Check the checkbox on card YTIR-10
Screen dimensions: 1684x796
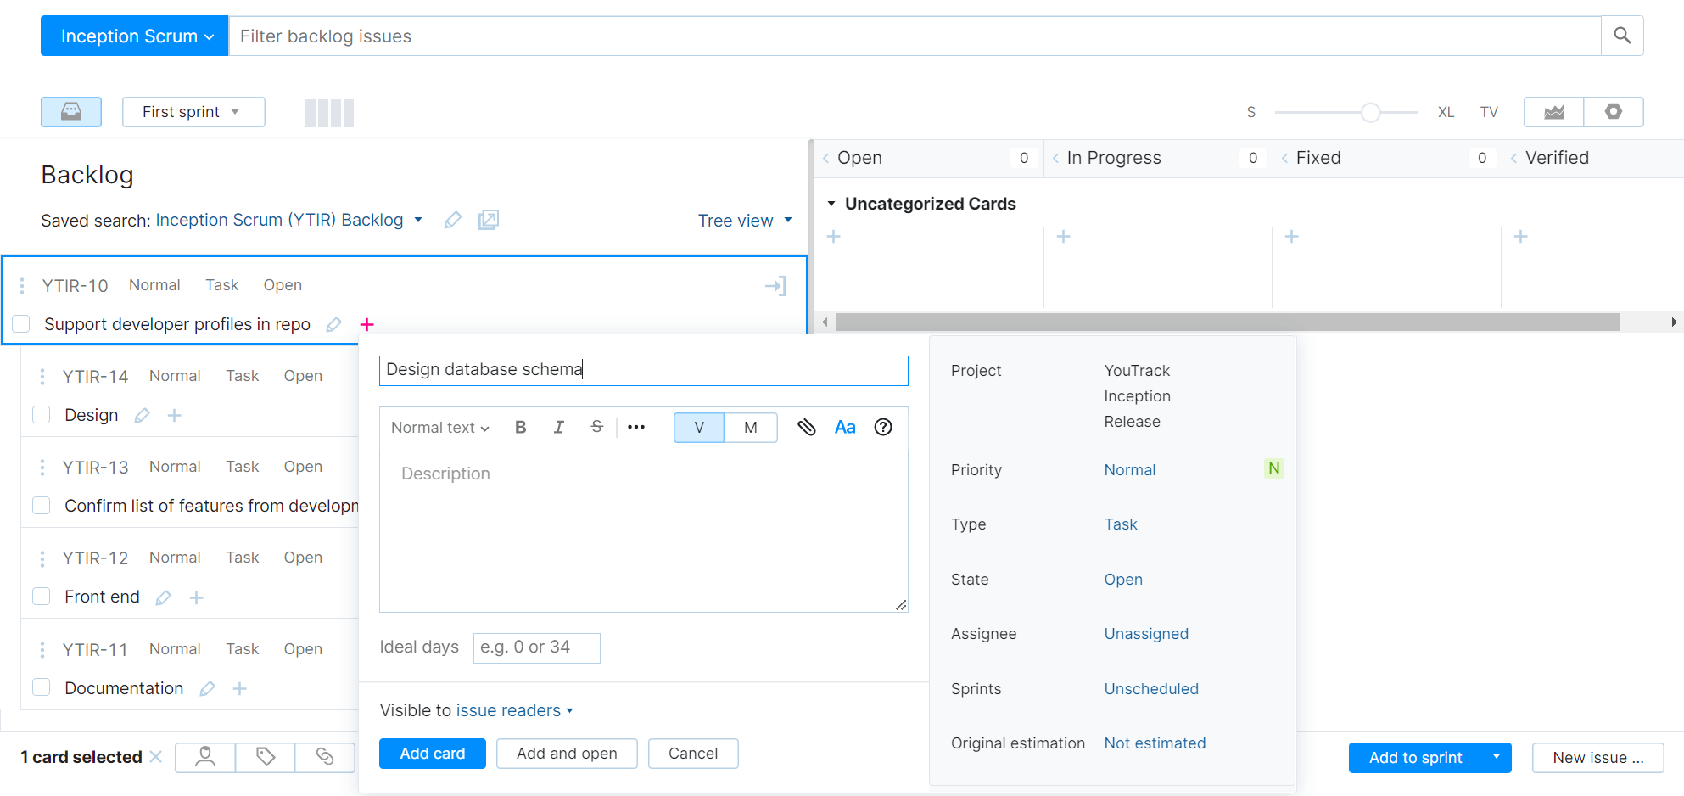(x=20, y=323)
